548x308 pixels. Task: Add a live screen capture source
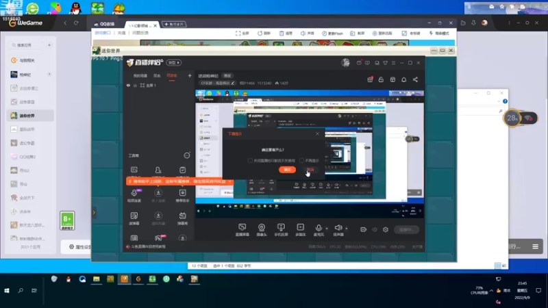tap(242, 230)
